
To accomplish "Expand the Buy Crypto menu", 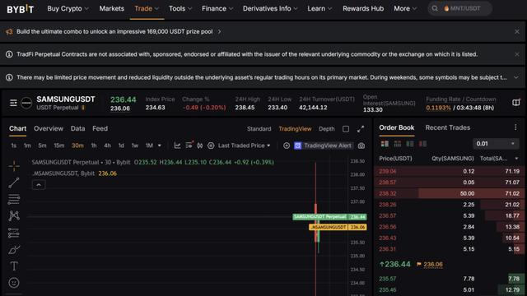I will pos(68,9).
